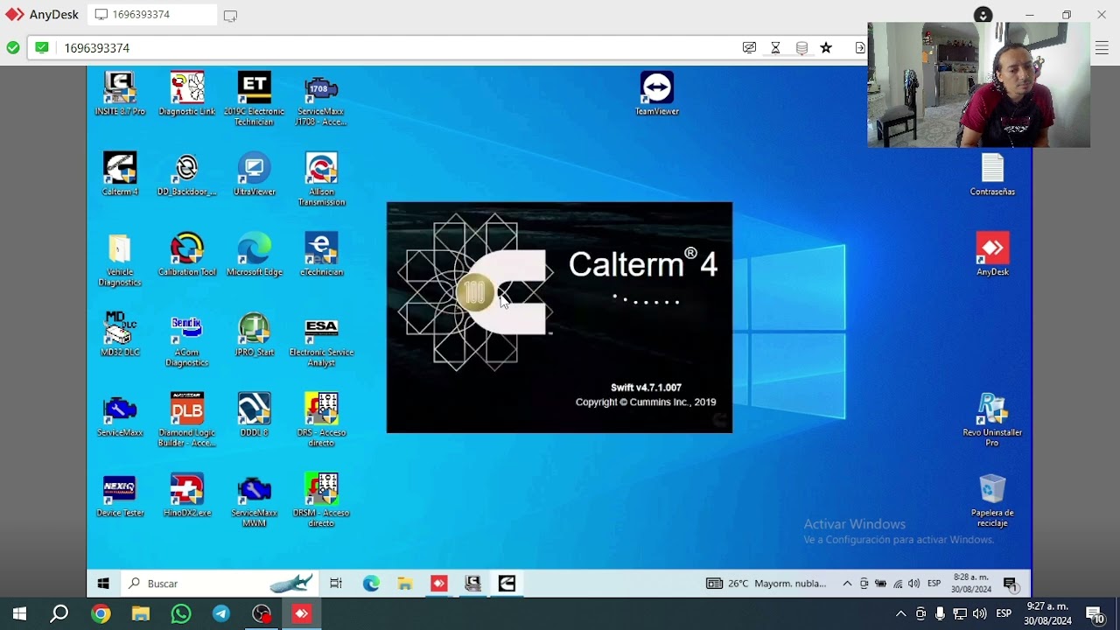Open the DRSM - Acceso directo icon
The image size is (1120, 630).
pos(321,500)
